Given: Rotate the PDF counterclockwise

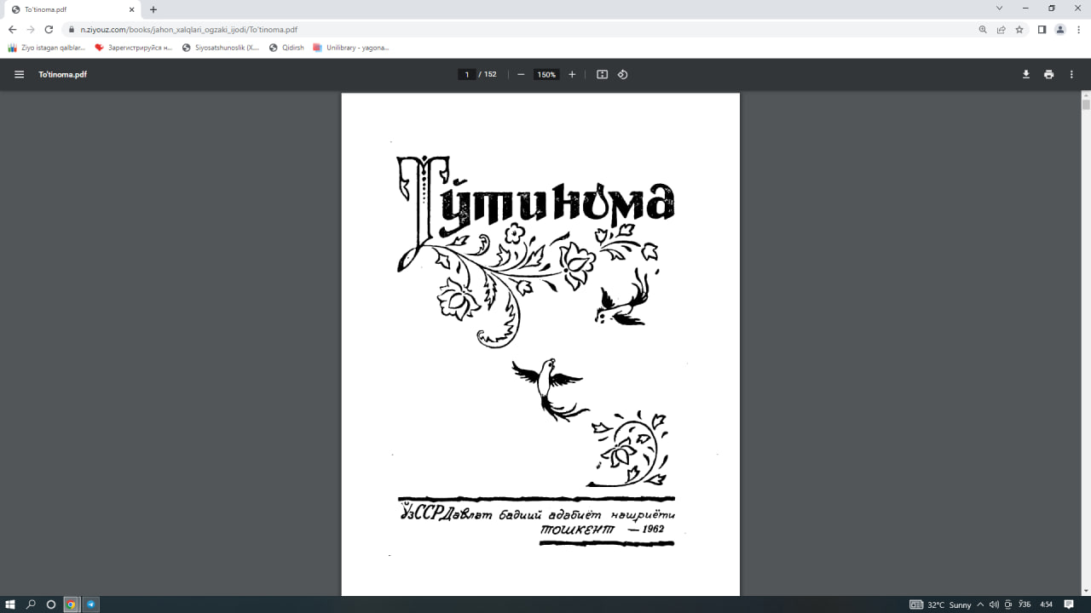Looking at the screenshot, I should [622, 74].
